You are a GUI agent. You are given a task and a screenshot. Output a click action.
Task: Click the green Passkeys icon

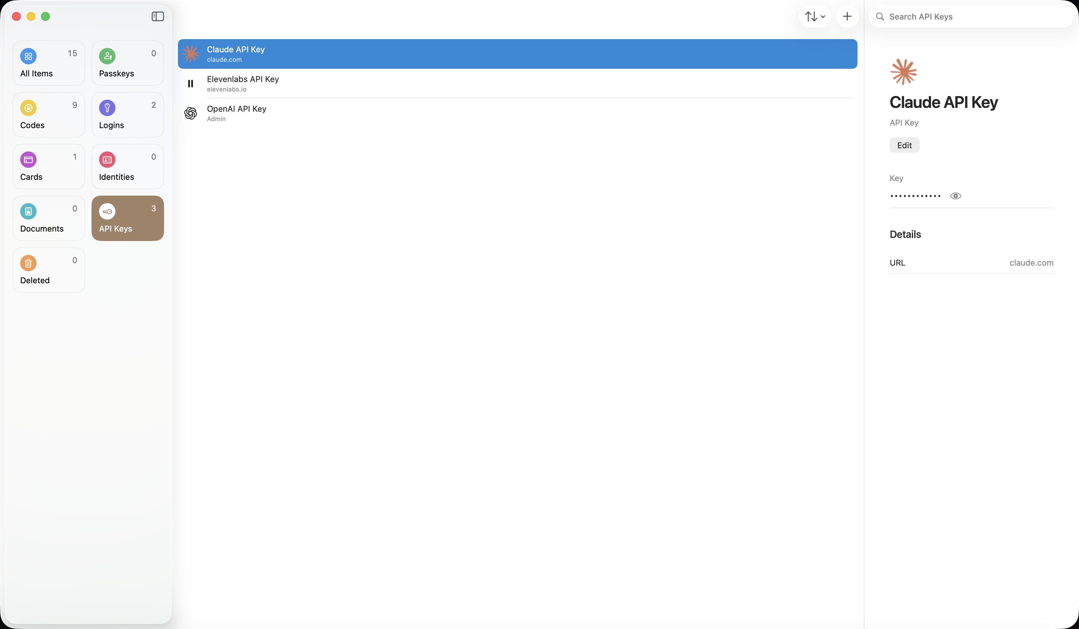[x=107, y=56]
